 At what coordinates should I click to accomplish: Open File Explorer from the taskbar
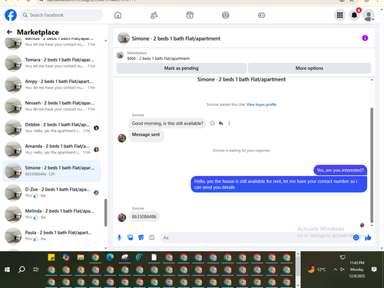[x=81, y=257]
